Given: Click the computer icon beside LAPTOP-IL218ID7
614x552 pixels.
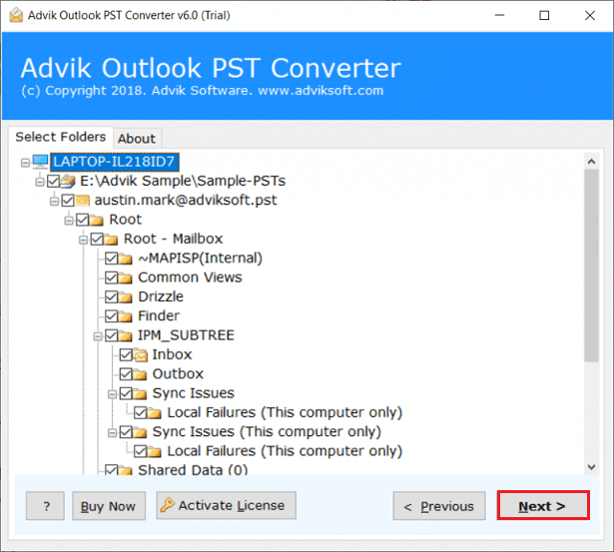Looking at the screenshot, I should click(x=40, y=162).
